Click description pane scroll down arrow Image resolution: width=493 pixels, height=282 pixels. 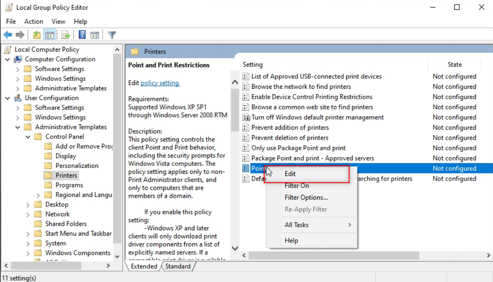(235, 248)
